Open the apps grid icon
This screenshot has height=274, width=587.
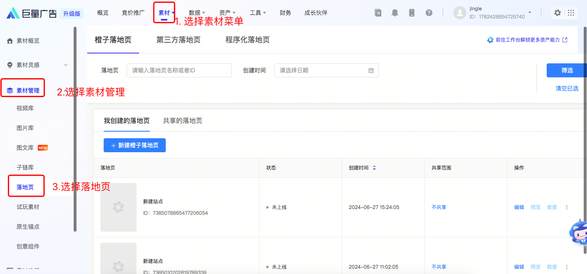click(571, 13)
